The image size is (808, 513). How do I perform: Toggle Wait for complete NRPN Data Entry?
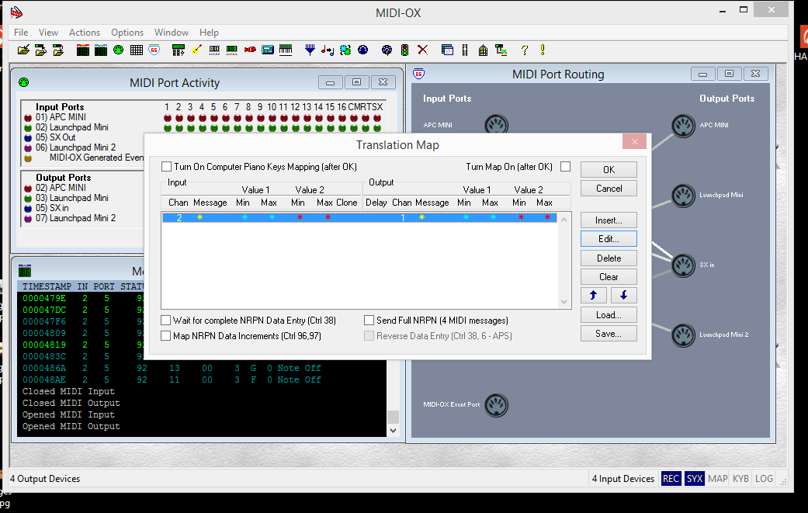166,321
